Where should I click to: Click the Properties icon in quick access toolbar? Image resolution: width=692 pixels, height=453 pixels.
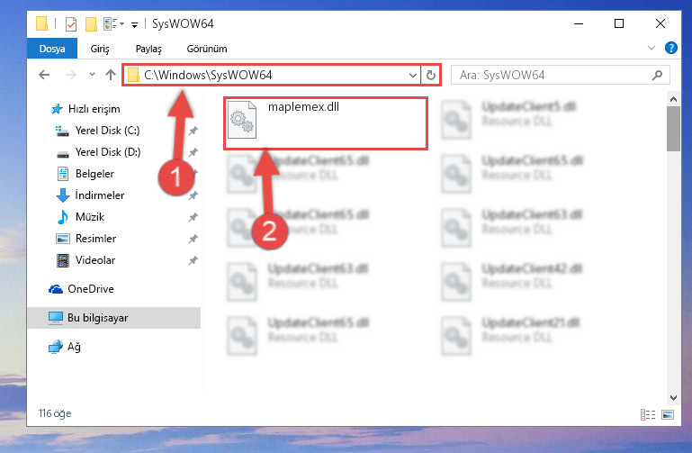pos(70,24)
